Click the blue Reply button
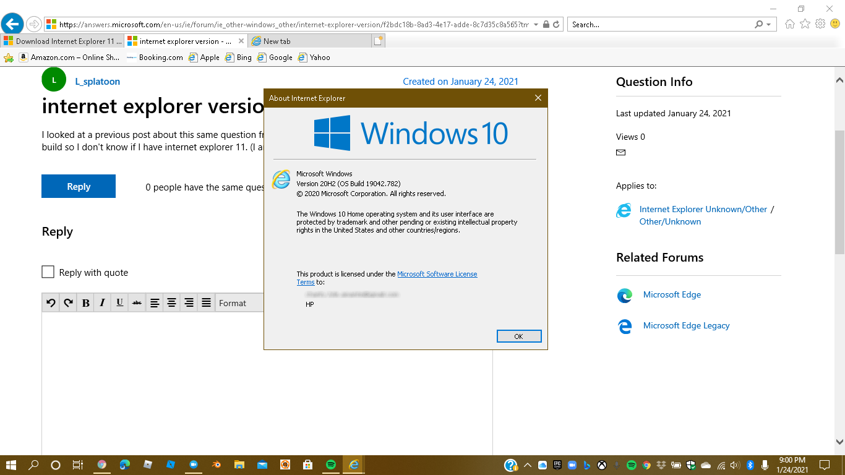 (79, 186)
